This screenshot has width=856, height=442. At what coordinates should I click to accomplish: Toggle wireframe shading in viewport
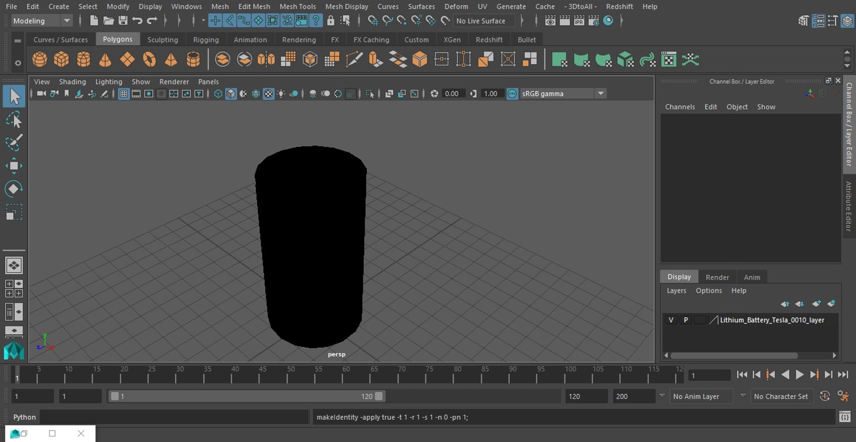pyautogui.click(x=218, y=94)
